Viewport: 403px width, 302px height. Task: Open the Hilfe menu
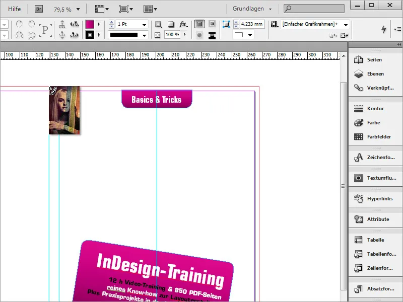pos(15,9)
